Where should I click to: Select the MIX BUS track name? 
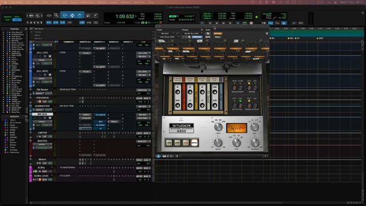pyautogui.click(x=42, y=114)
